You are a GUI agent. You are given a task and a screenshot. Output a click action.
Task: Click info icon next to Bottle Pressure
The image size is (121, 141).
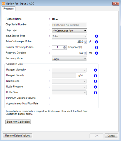pos(95,87)
